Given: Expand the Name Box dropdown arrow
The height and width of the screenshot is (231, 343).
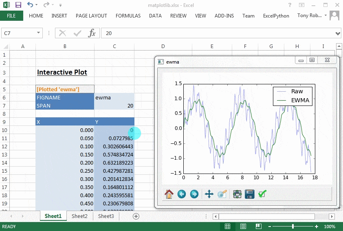Looking at the screenshot, I should point(39,33).
